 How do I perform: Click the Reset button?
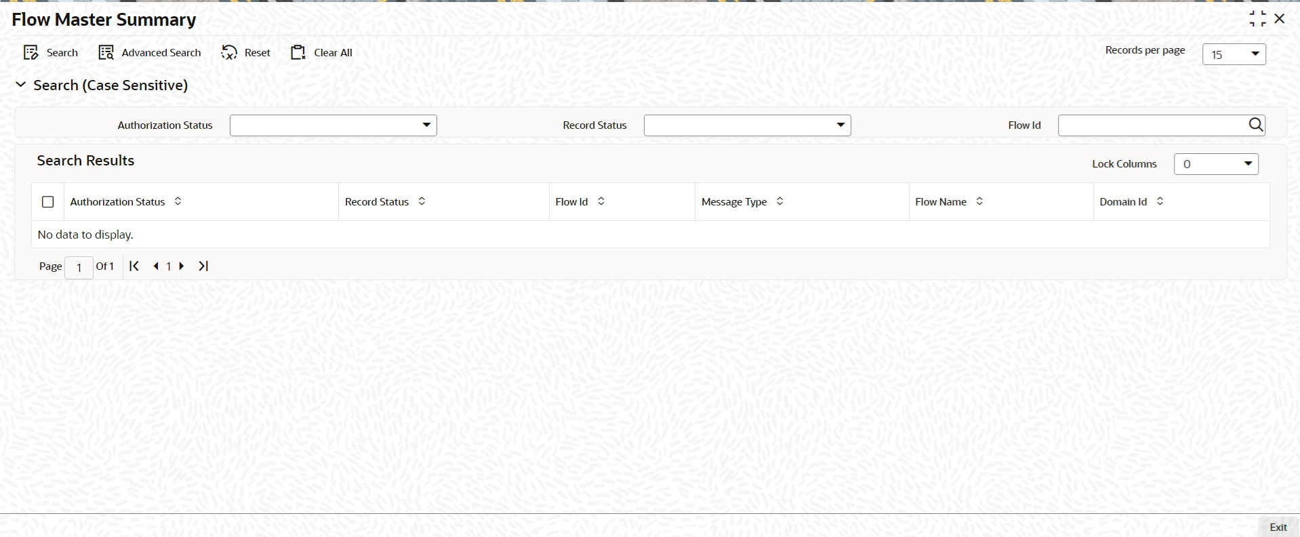[x=245, y=53]
